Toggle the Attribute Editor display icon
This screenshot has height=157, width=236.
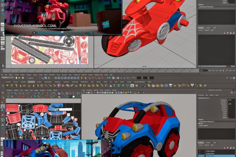[227, 78]
